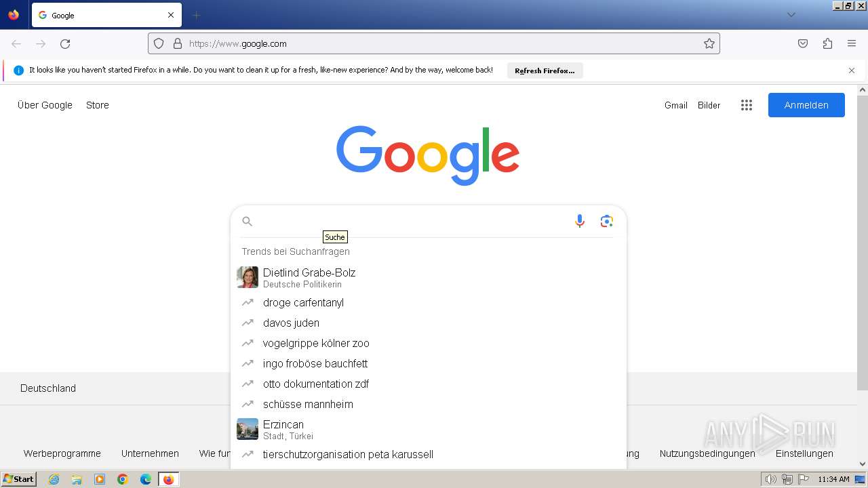
Task: Click the magnifier icon in search box
Action: coord(248,222)
